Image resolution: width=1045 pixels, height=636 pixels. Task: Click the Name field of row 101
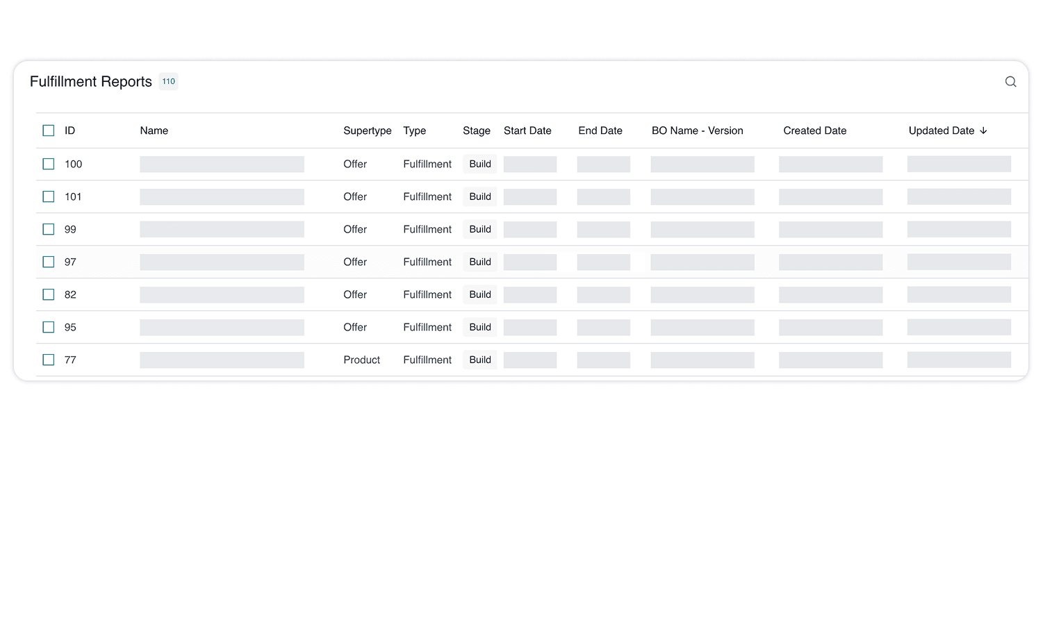[x=221, y=196]
